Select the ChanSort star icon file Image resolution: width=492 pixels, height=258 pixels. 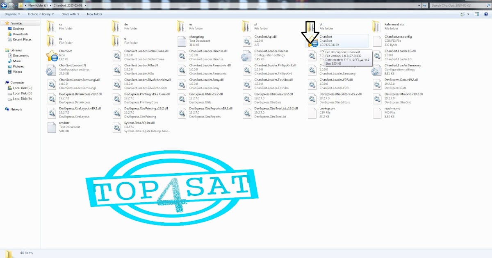[x=52, y=55]
